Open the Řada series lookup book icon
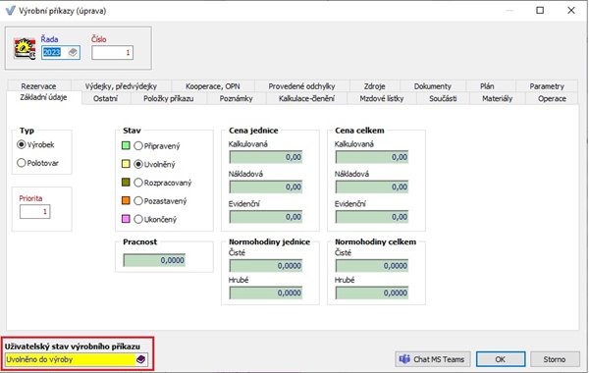The width and height of the screenshot is (589, 373). point(73,52)
